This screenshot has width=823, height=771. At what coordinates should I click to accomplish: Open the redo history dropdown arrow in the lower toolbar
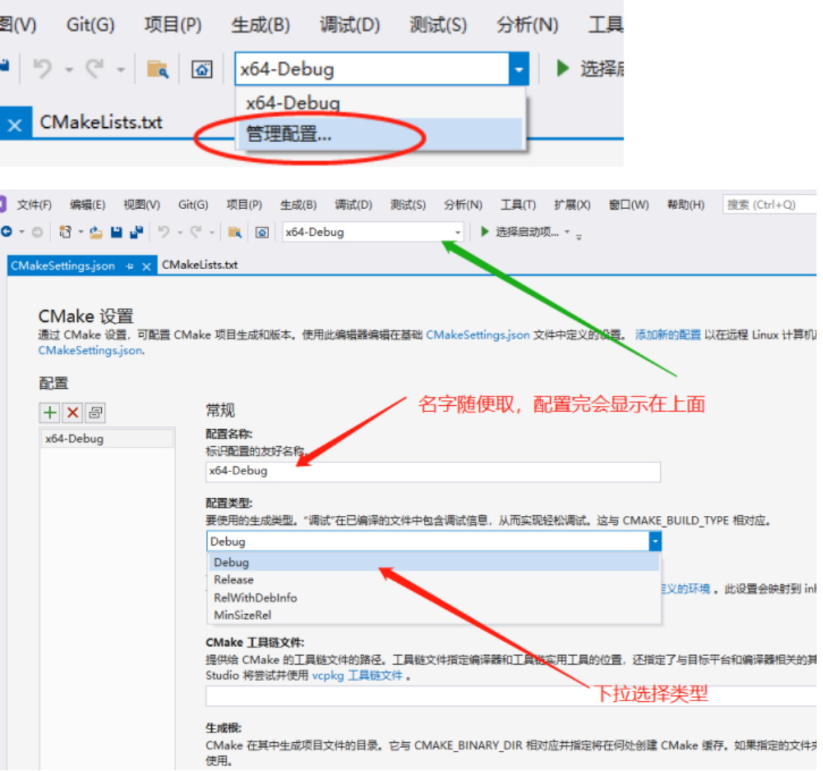point(212,232)
